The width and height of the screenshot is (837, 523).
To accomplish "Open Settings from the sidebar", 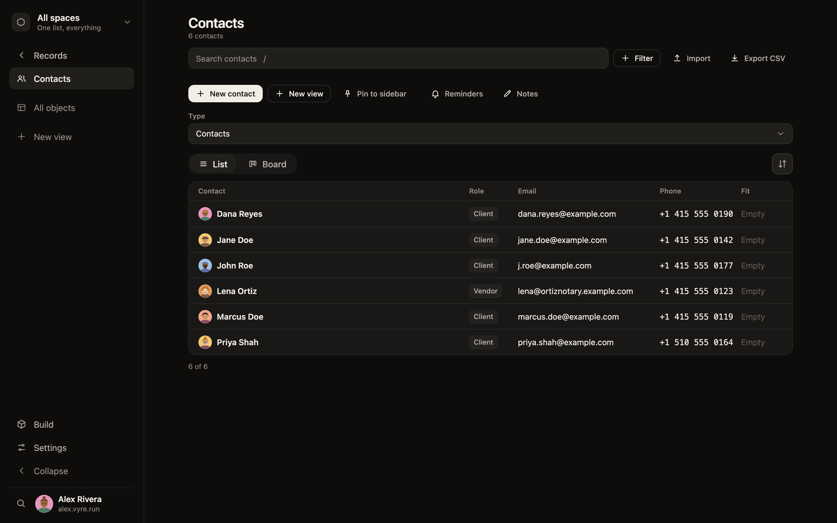I will [71, 447].
